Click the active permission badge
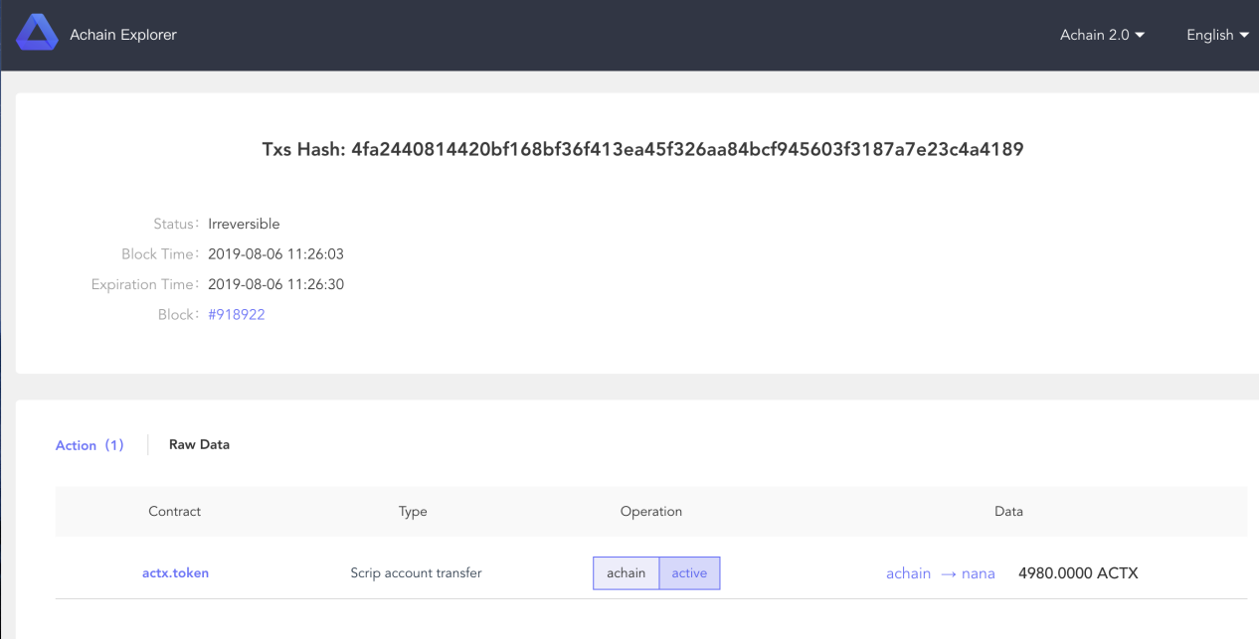Screen dimensions: 1259x639 689,573
